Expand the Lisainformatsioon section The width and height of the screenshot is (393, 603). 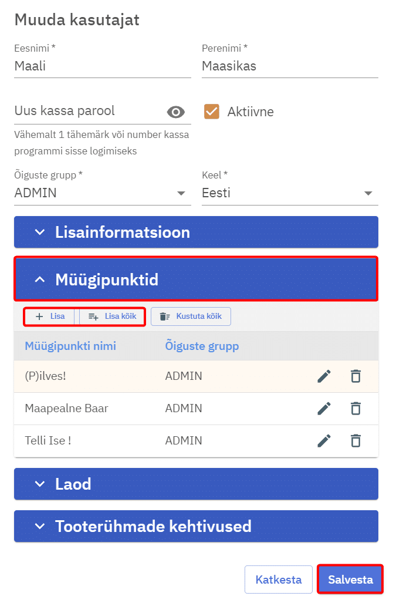click(196, 232)
